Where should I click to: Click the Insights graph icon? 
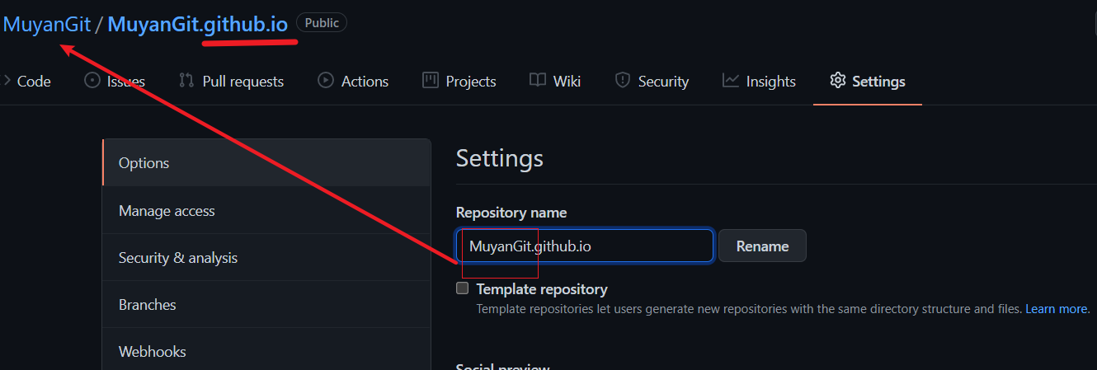coord(731,81)
